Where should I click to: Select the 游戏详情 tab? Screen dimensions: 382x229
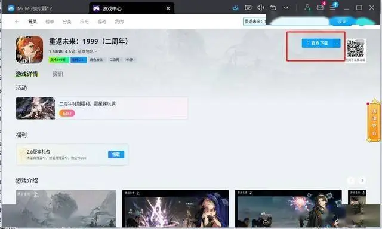point(27,74)
